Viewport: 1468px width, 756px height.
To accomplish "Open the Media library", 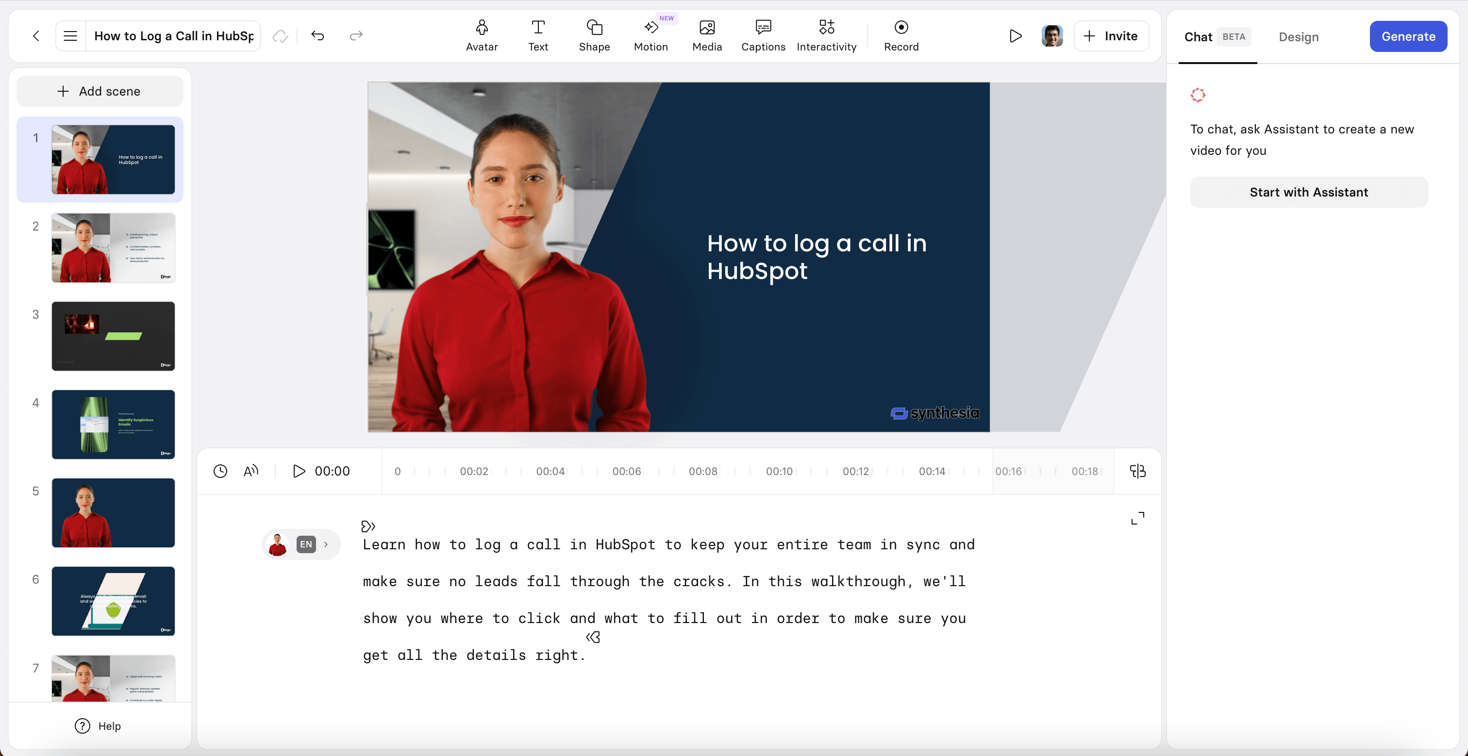I will click(707, 35).
